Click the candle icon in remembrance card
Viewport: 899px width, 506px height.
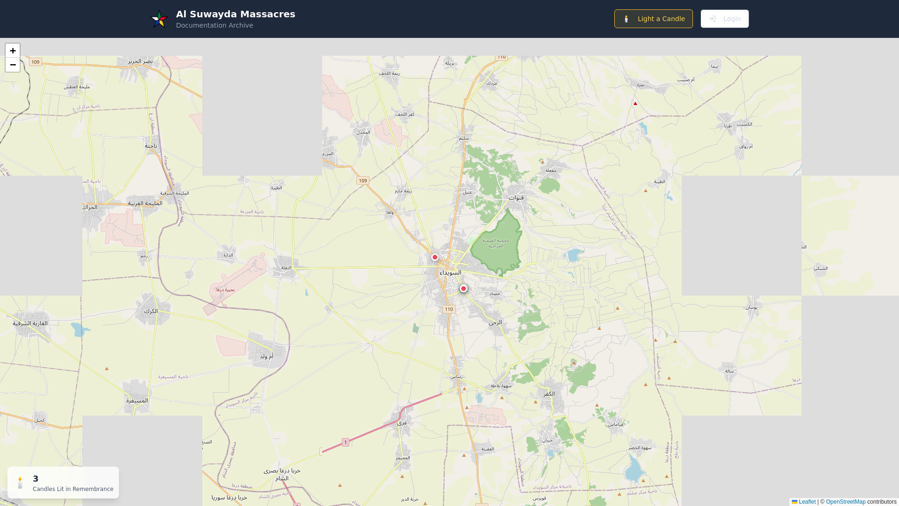click(x=20, y=483)
